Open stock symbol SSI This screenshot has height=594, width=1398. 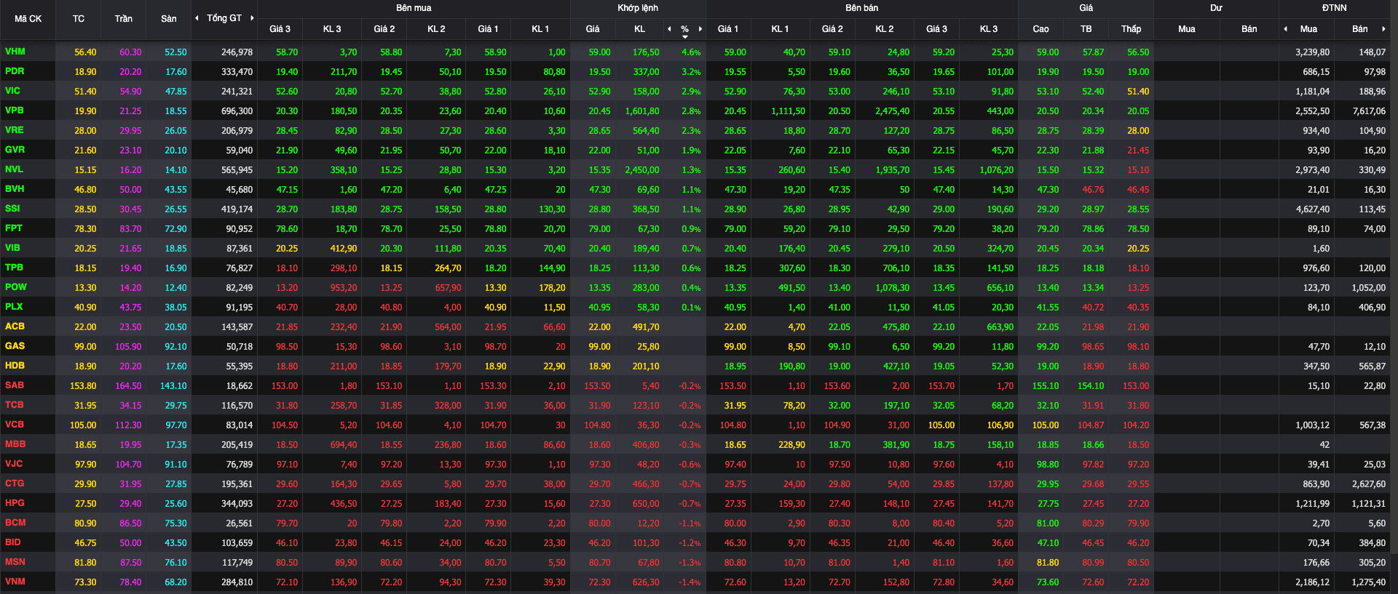click(12, 209)
